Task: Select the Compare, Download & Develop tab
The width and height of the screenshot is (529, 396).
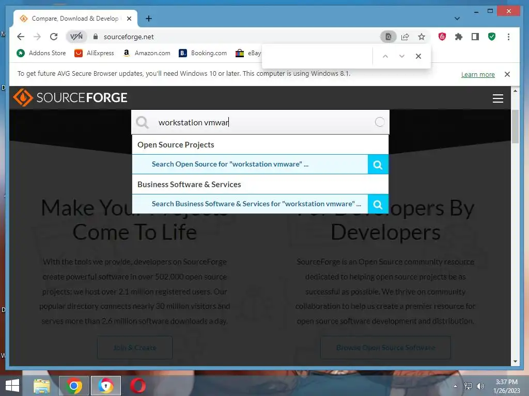Action: click(75, 19)
